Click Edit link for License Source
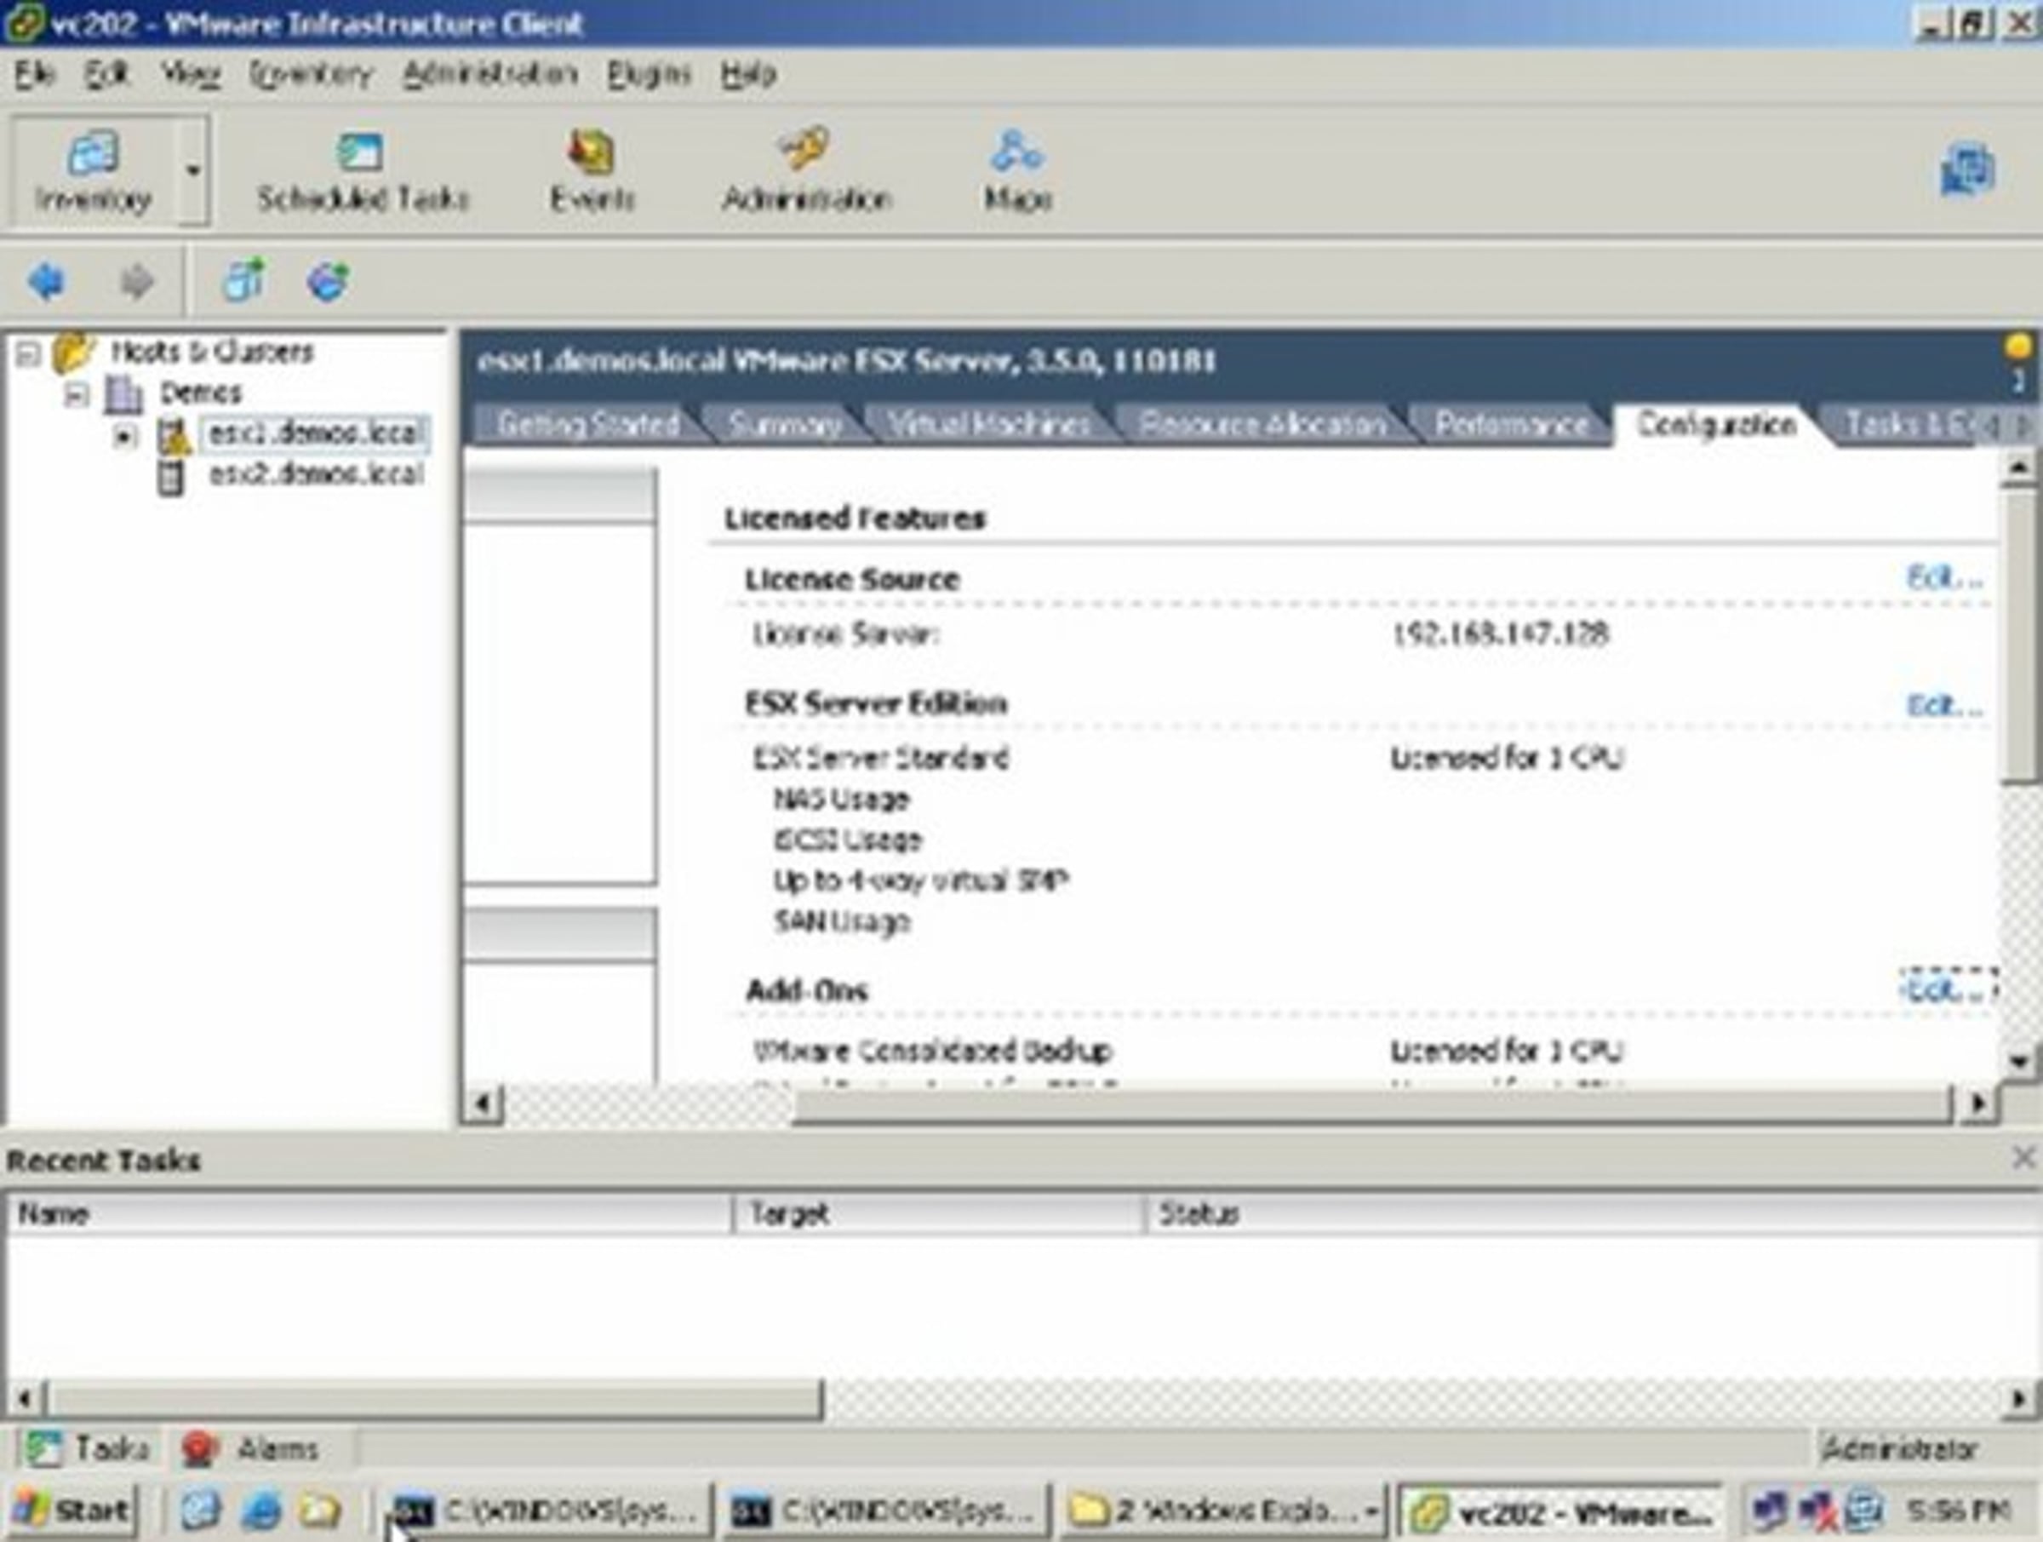 click(1945, 577)
